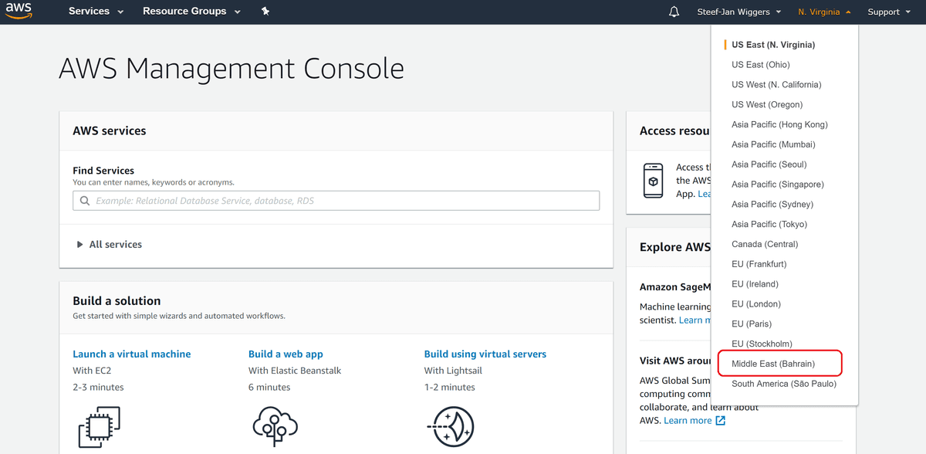Select Asia Pacific (Sydney) region
This screenshot has height=454, width=926.
772,205
